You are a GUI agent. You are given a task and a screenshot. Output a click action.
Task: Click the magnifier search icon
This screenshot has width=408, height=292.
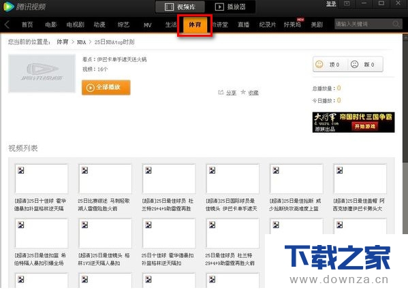[396, 25]
